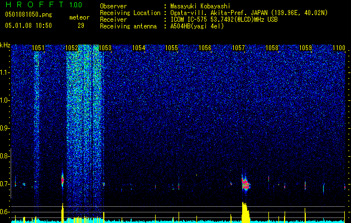
Task: Click the 1056 time marker
Action: pos(205,47)
